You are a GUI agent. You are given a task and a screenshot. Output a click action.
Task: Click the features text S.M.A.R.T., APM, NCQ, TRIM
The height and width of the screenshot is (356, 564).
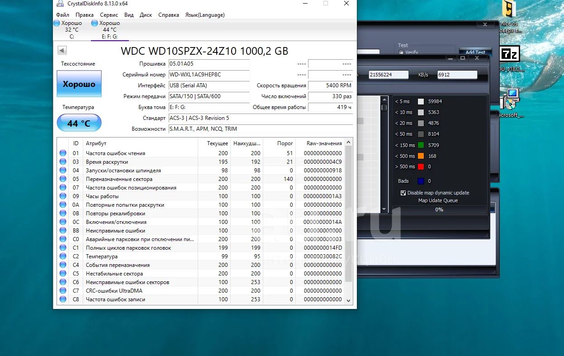point(203,129)
